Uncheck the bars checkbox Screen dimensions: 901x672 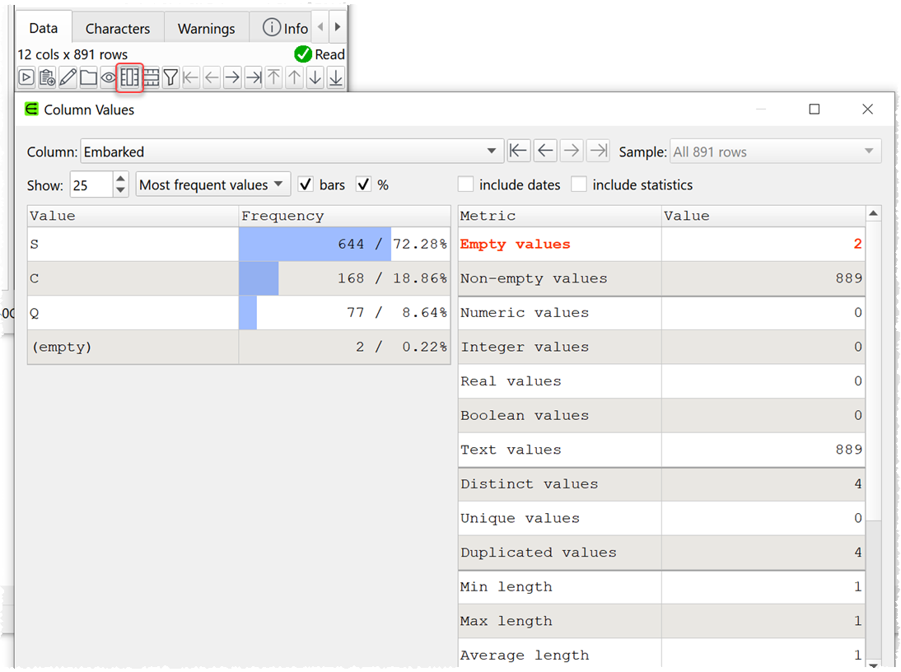click(x=304, y=184)
